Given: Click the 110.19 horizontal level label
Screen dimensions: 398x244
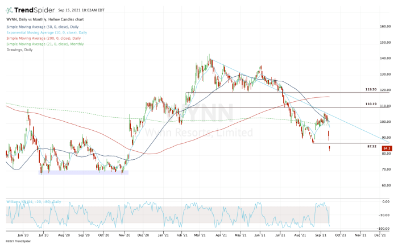Looking at the screenshot, I should click(x=371, y=105).
